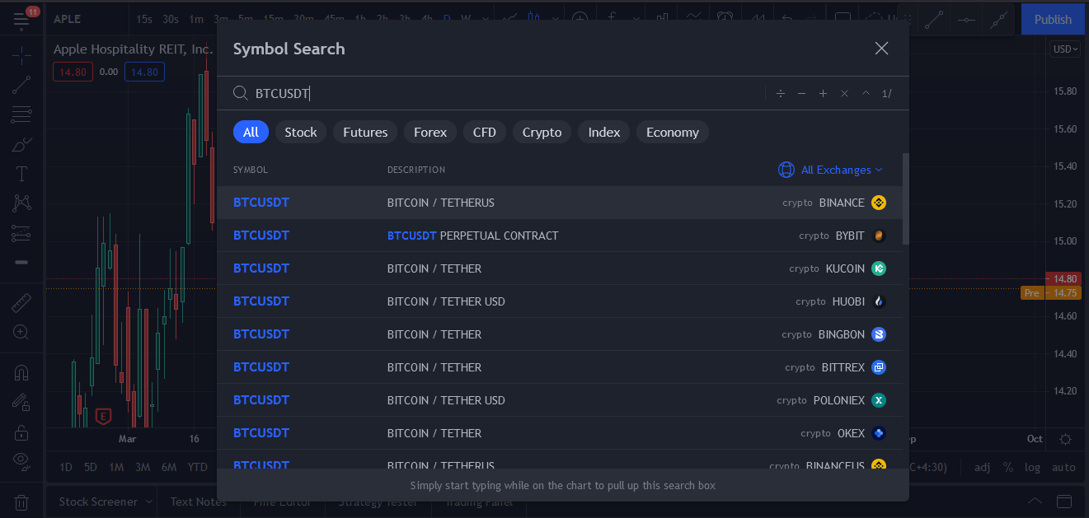Insert the minus operator into search
The width and height of the screenshot is (1089, 518).
coord(801,94)
